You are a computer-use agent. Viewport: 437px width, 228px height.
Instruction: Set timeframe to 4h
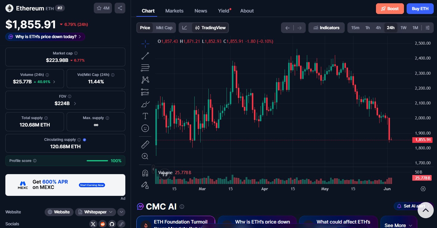pyautogui.click(x=378, y=28)
